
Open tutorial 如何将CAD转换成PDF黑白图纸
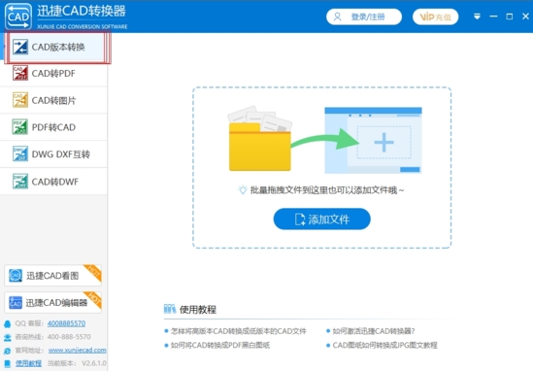coord(220,345)
